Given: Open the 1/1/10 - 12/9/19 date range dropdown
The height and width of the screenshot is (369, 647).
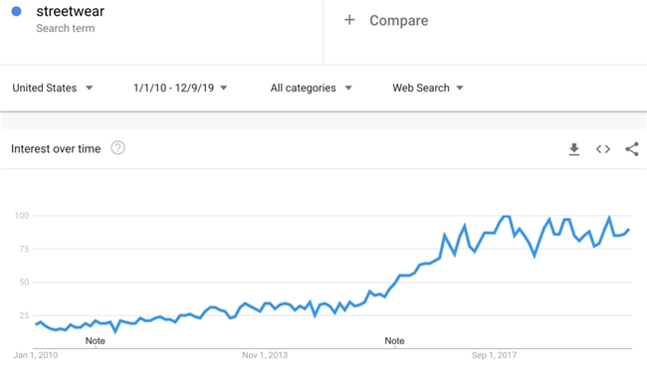Looking at the screenshot, I should 180,88.
